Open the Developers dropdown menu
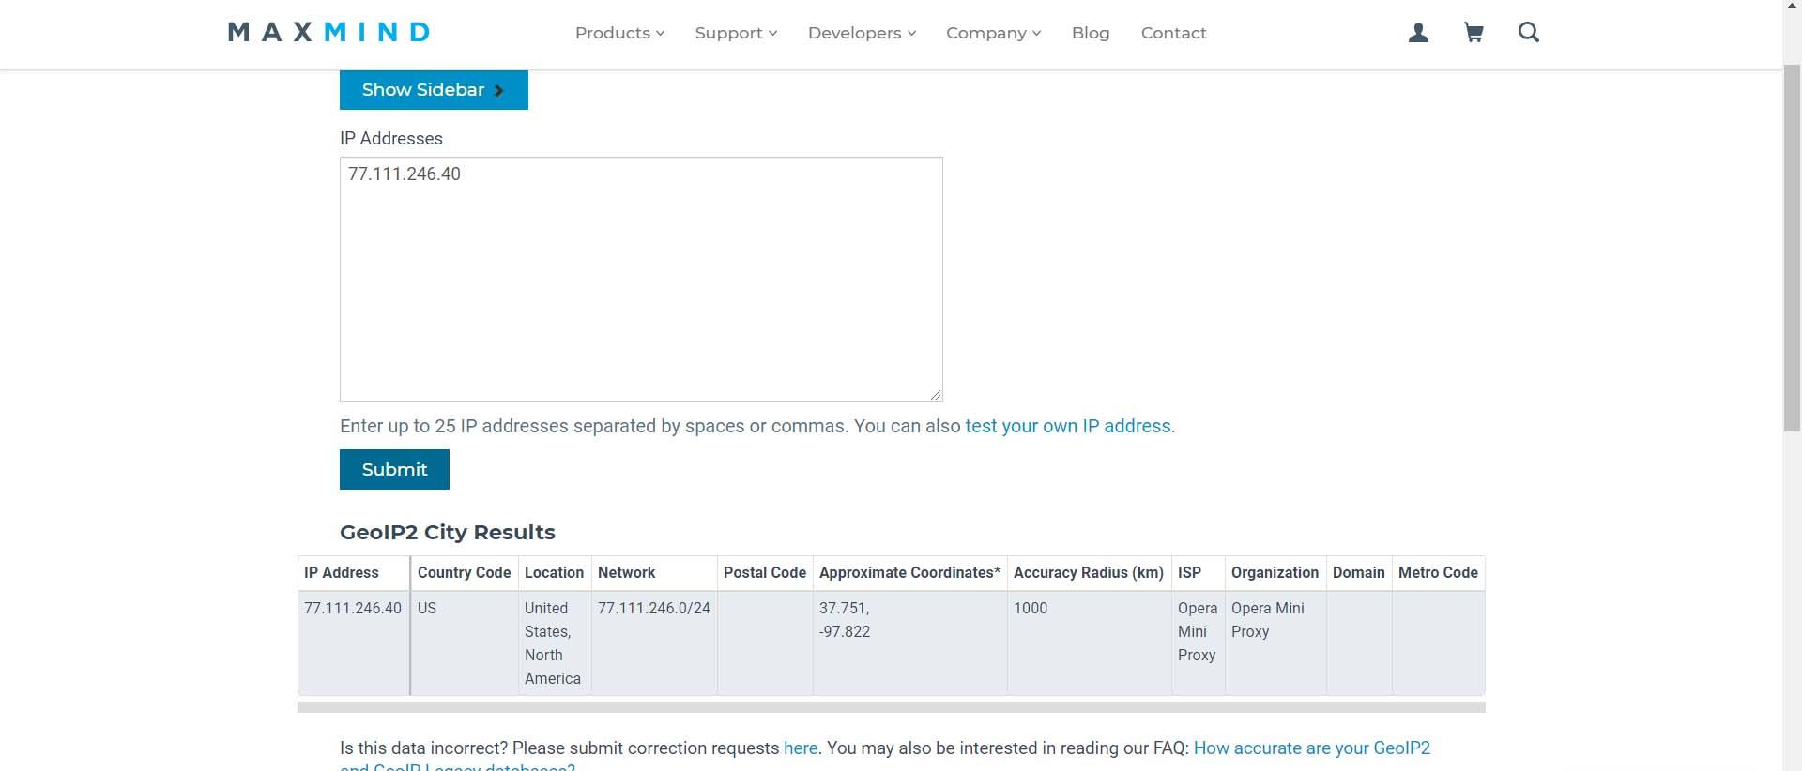The image size is (1802, 771). coord(862,33)
